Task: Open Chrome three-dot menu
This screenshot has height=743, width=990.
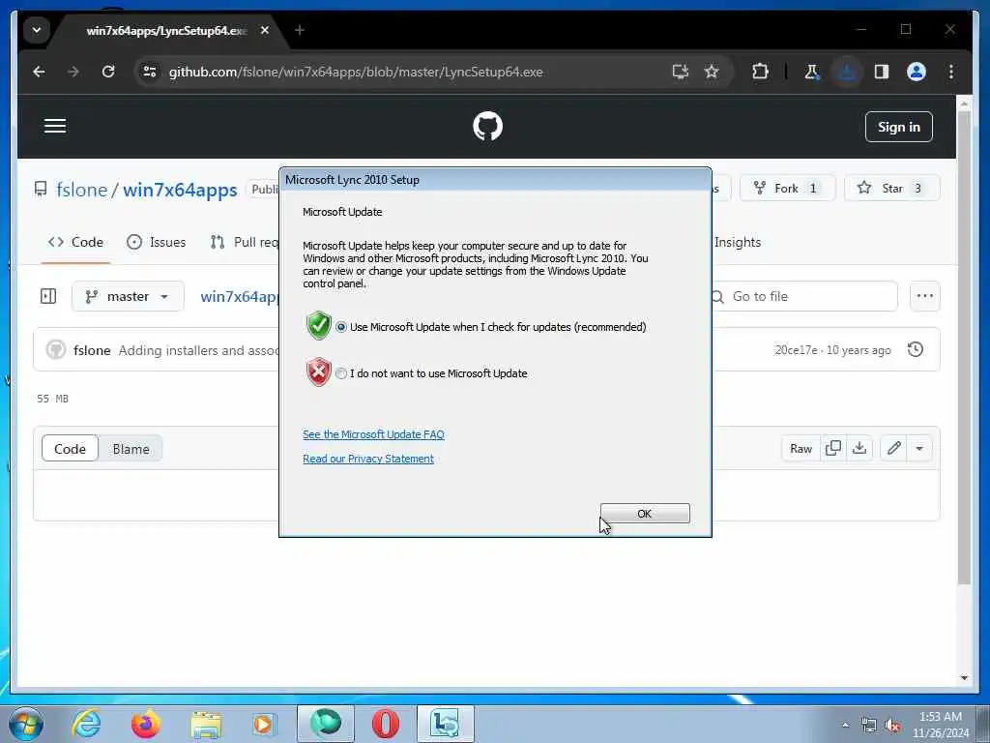Action: tap(951, 72)
